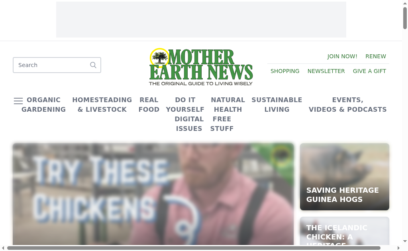Open Sustainable Living menu
408x251 pixels.
pos(277,105)
